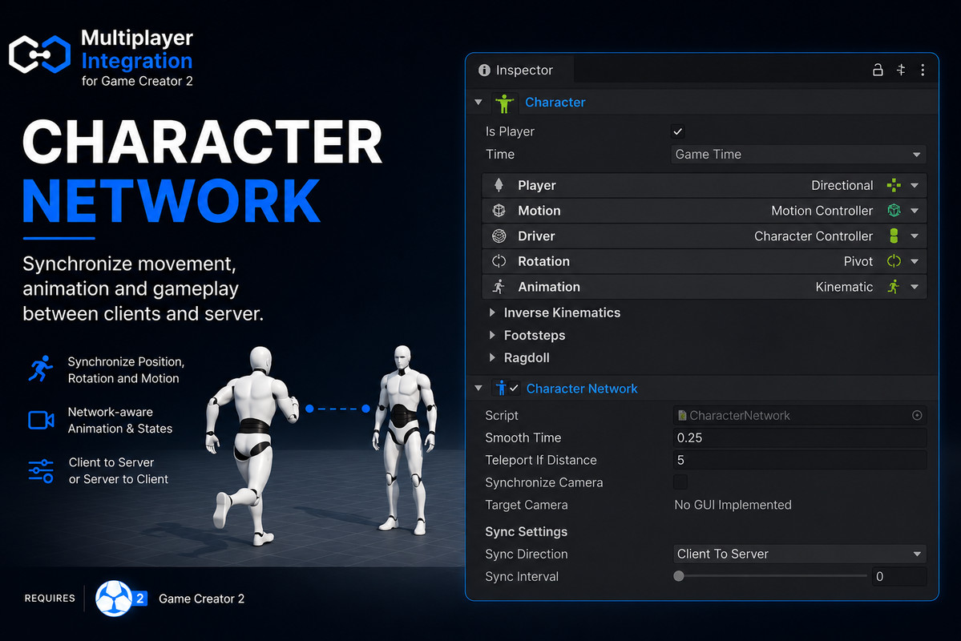Image resolution: width=961 pixels, height=641 pixels.
Task: Toggle the Is Player checkbox
Action: click(x=677, y=131)
